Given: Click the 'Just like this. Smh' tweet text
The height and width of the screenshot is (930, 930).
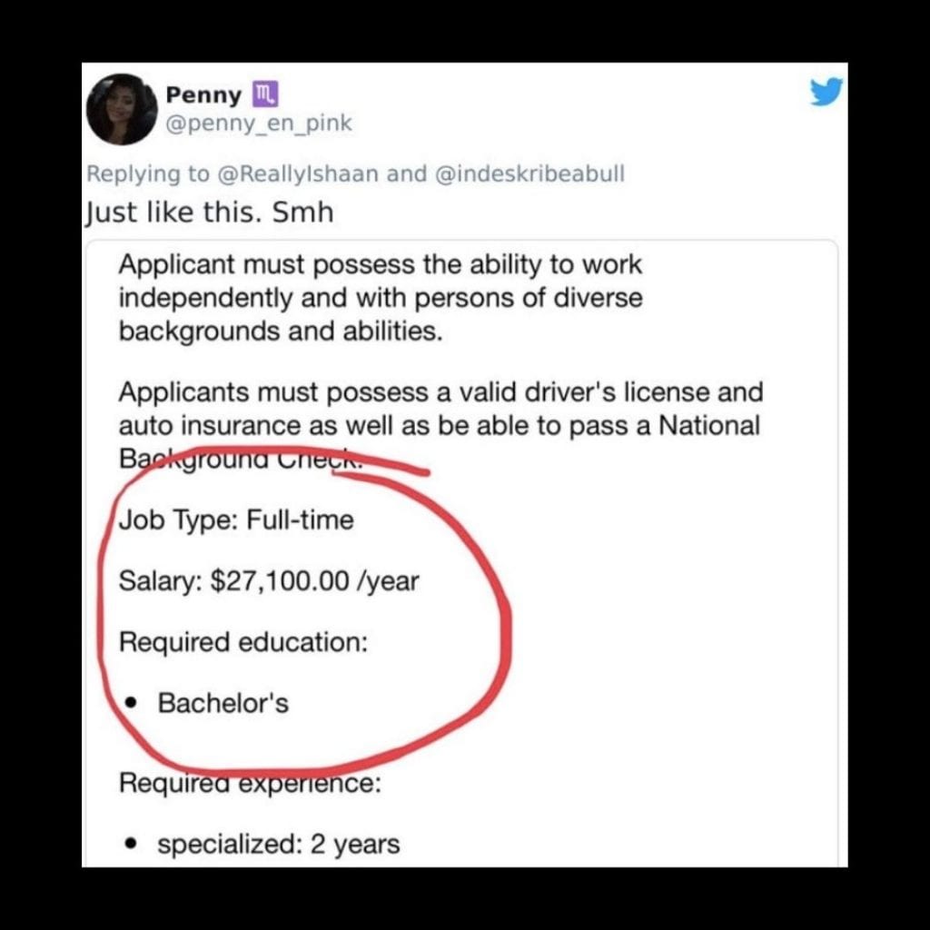Looking at the screenshot, I should (x=208, y=213).
